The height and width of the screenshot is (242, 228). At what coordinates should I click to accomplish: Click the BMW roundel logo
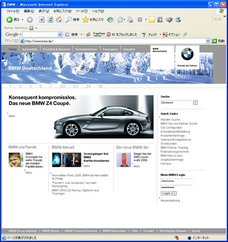[x=187, y=54]
